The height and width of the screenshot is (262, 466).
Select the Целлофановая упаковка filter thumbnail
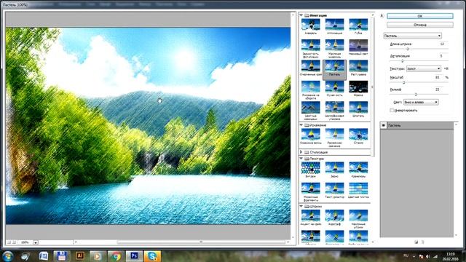click(334, 107)
